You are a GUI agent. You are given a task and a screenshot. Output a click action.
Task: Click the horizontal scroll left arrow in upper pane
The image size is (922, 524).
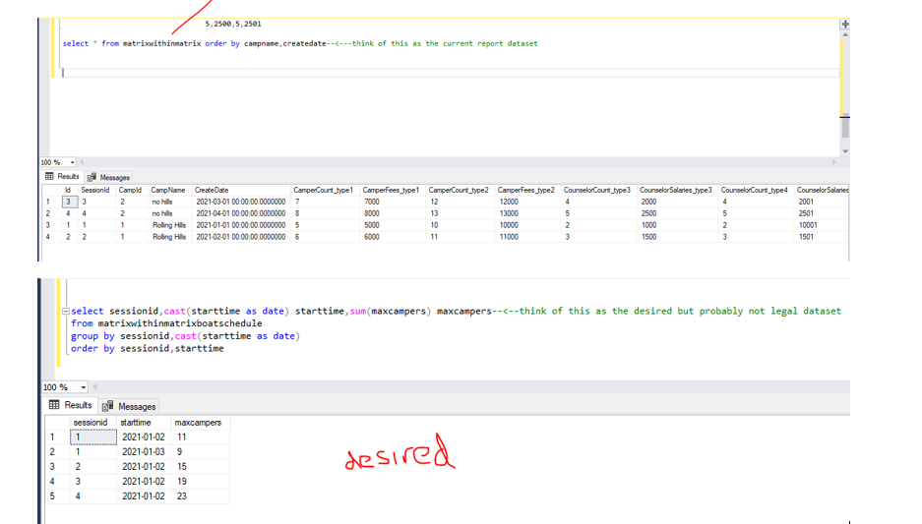click(x=82, y=162)
